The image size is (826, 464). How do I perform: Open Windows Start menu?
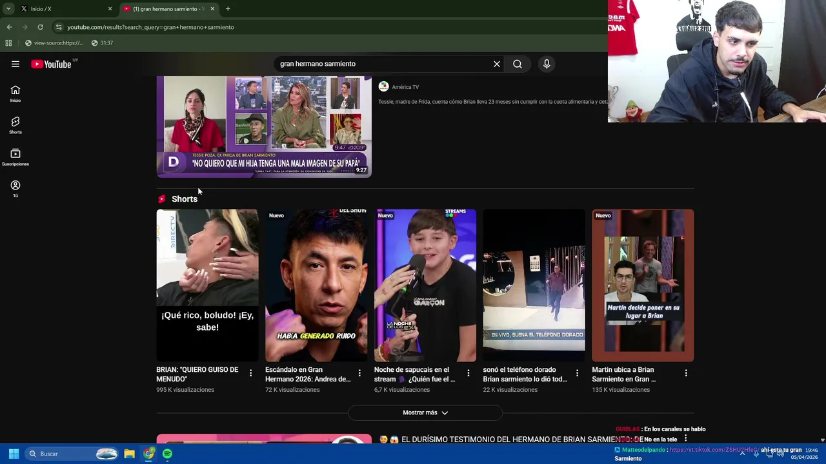tap(14, 454)
